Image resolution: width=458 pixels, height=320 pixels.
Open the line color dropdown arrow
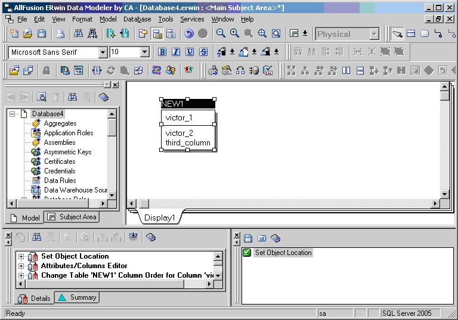tap(276, 52)
